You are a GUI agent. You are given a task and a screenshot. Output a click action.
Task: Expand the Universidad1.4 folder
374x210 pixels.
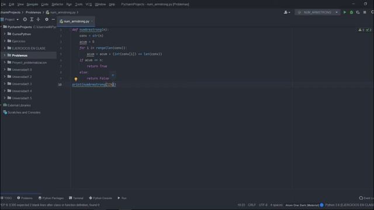tap(5, 91)
